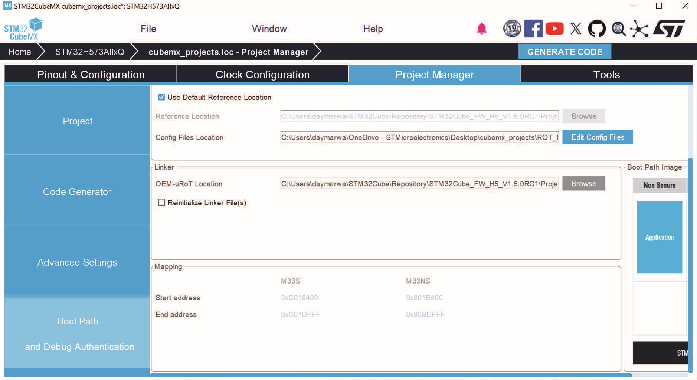Click the M33S column header
This screenshot has height=380, width=697.
click(290, 281)
